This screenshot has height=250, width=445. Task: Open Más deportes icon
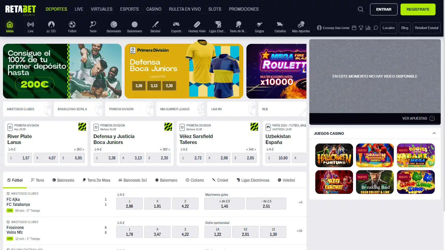301,27
